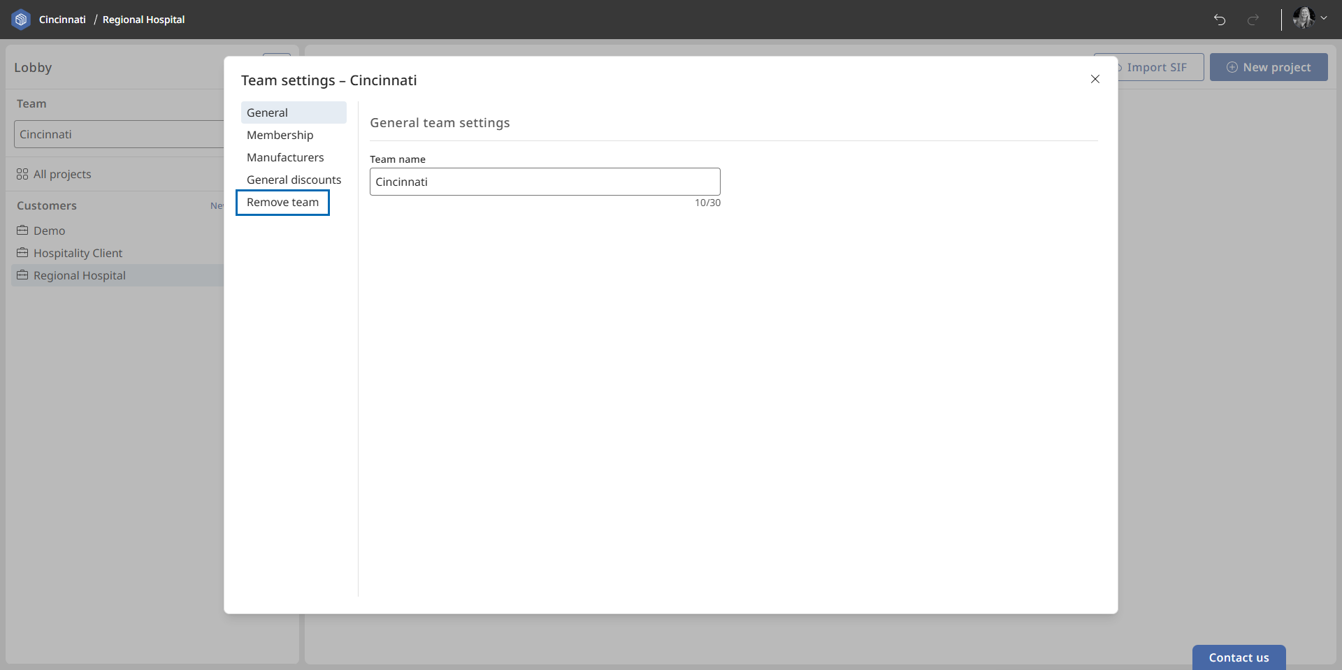Select the Demo customer
This screenshot has height=670, width=1342.
[49, 231]
